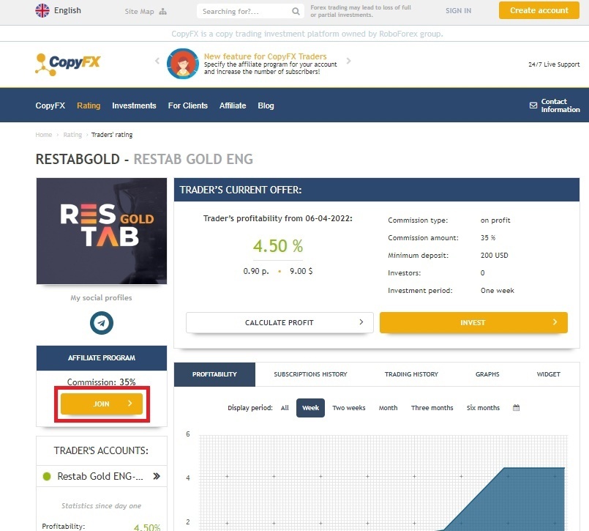The height and width of the screenshot is (531, 589).
Task: Click the 4.50 % profitability value
Action: pos(278,246)
